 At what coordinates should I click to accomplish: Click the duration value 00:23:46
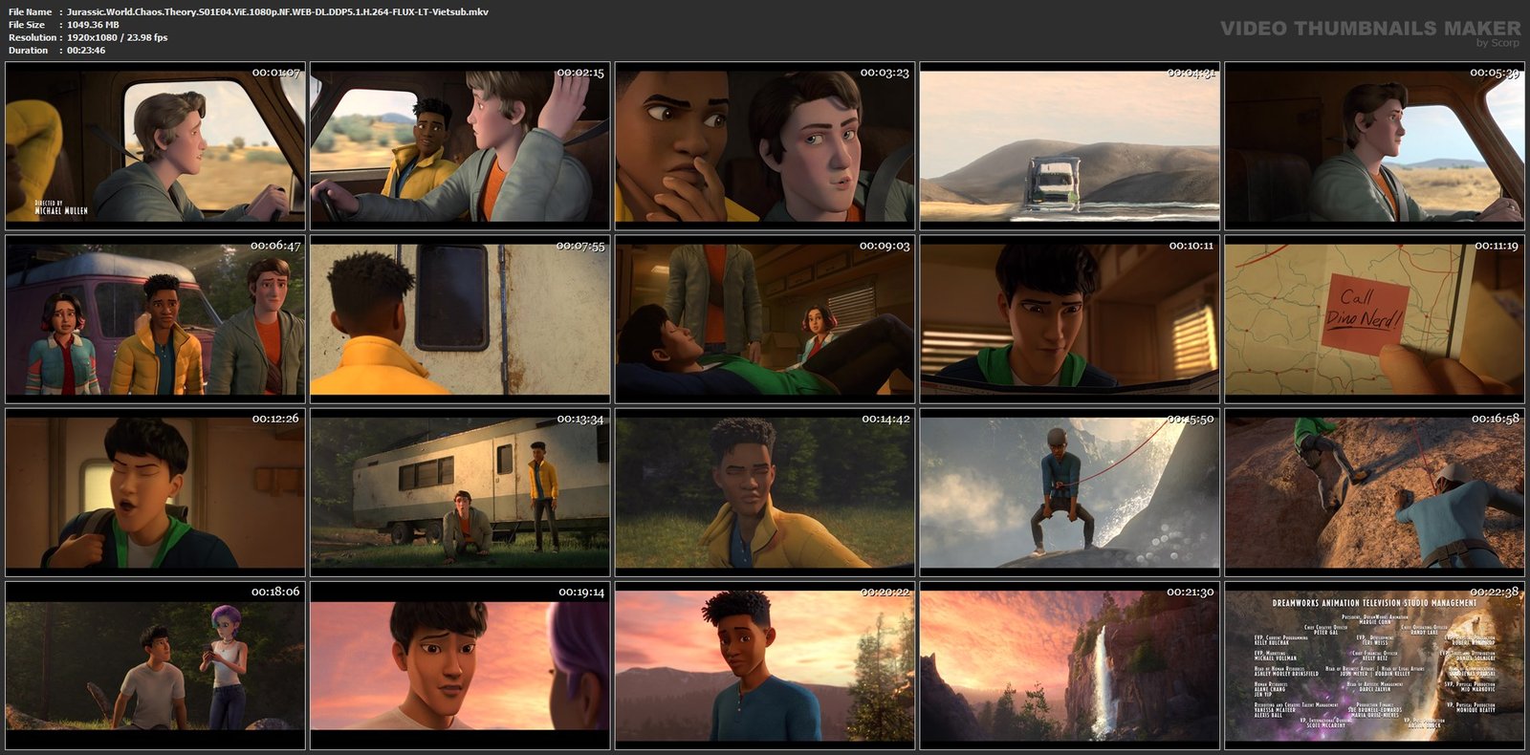[x=86, y=50]
